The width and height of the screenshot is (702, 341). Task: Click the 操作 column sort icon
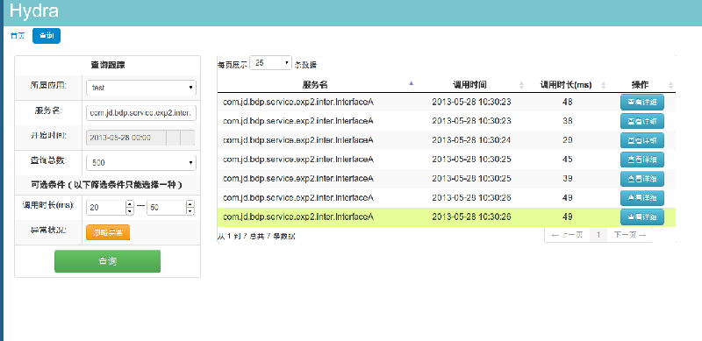[x=670, y=85]
